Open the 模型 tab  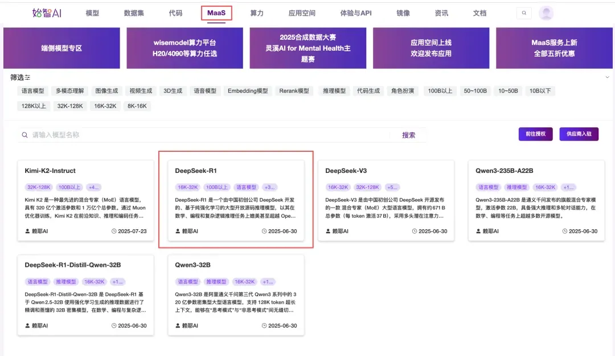point(92,13)
